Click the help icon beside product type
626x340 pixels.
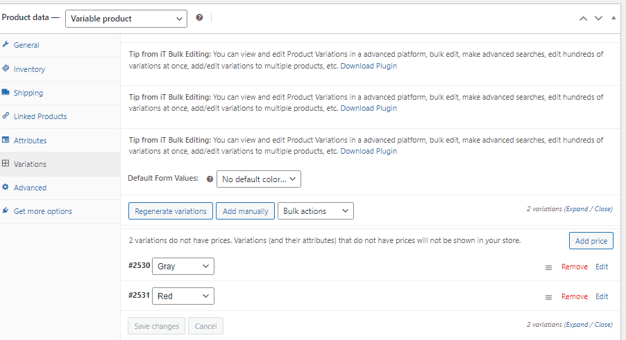199,18
